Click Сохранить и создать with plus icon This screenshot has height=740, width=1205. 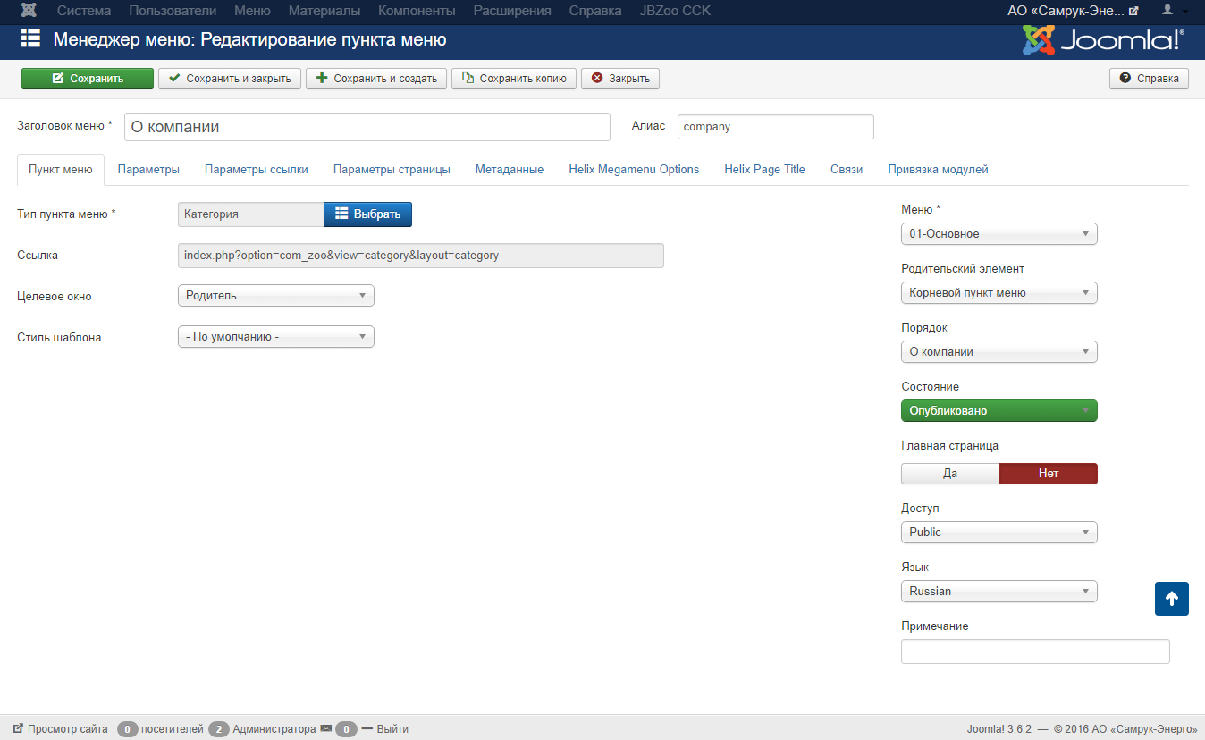376,79
